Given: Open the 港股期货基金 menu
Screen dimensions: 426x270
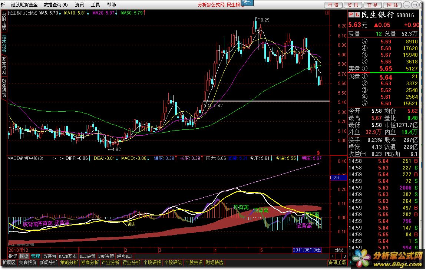Looking at the screenshot, I should [x=24, y=5].
